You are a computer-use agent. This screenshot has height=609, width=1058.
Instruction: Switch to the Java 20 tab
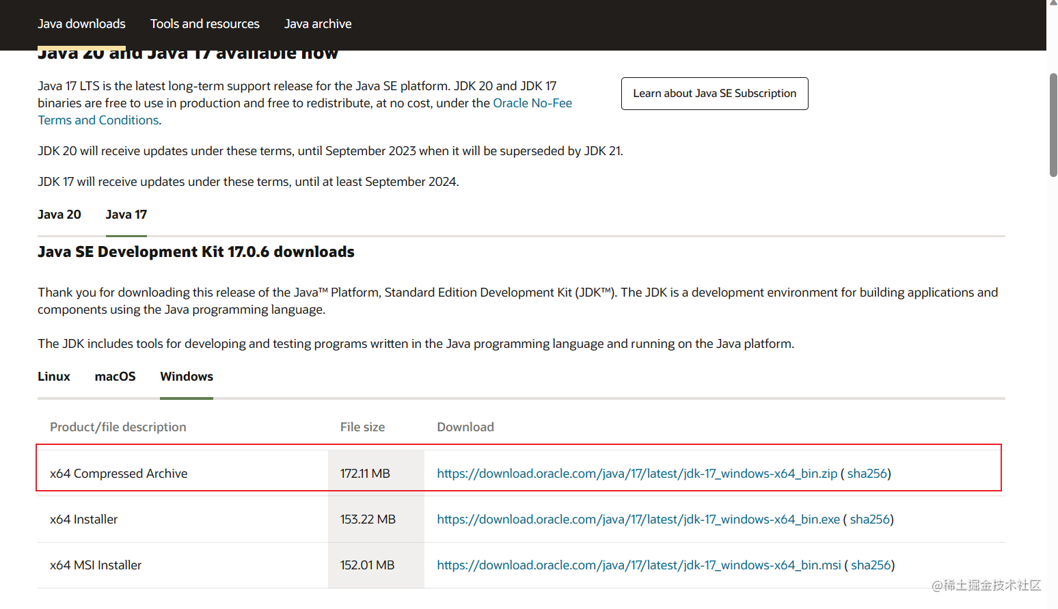click(x=59, y=215)
